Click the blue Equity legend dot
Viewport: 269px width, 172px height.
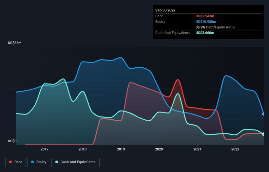pos(32,162)
